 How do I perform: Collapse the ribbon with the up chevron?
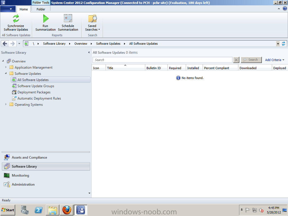pos(279,9)
